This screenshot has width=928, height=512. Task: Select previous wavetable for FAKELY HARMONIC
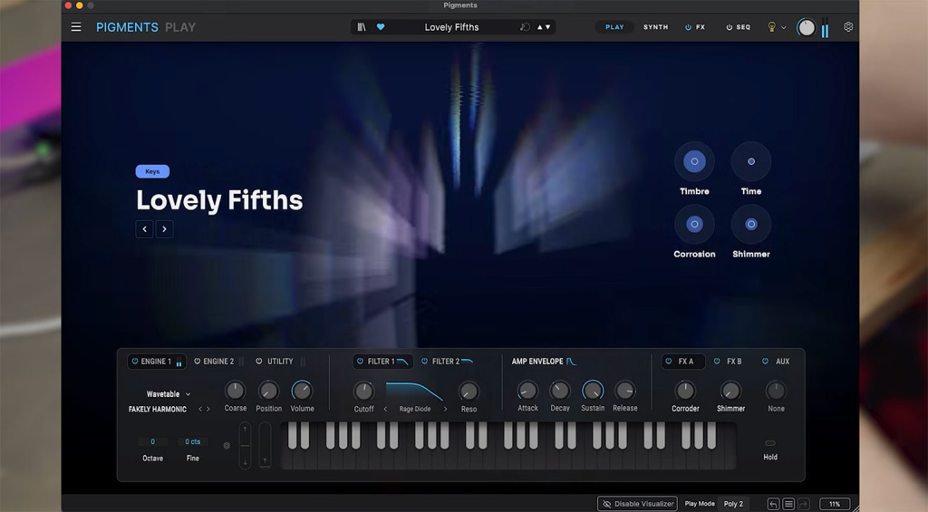point(200,409)
